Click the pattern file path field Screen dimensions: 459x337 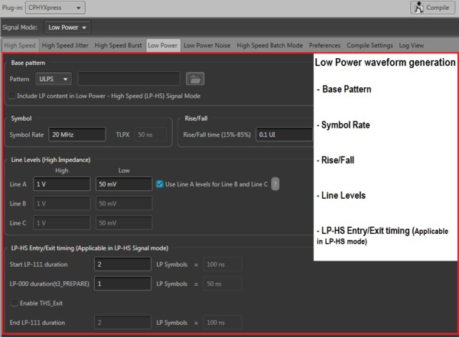[x=129, y=79]
